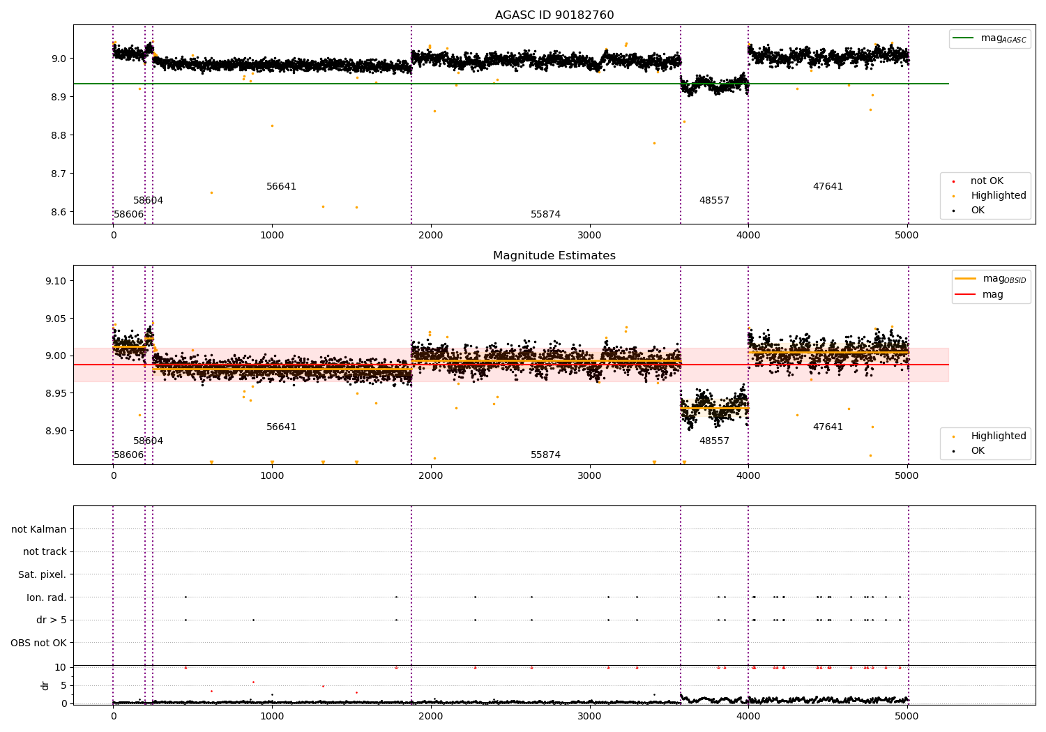This screenshot has height=732, width=1046.
Task: Select mag OBSID legend entry in middle plot
Action: coord(991,279)
